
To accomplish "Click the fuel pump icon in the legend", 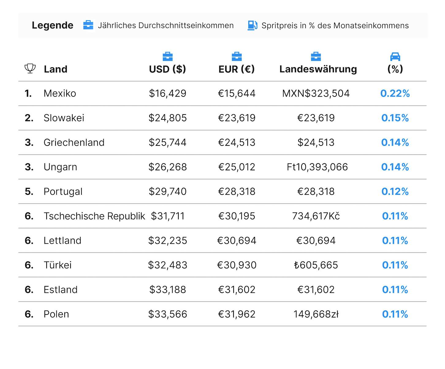I will tap(252, 25).
